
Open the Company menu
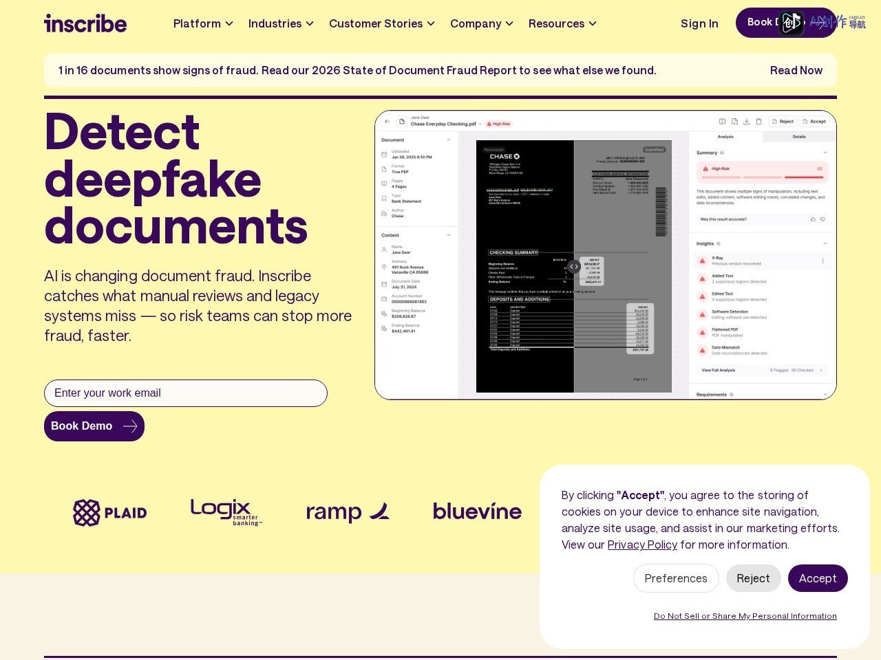482,23
